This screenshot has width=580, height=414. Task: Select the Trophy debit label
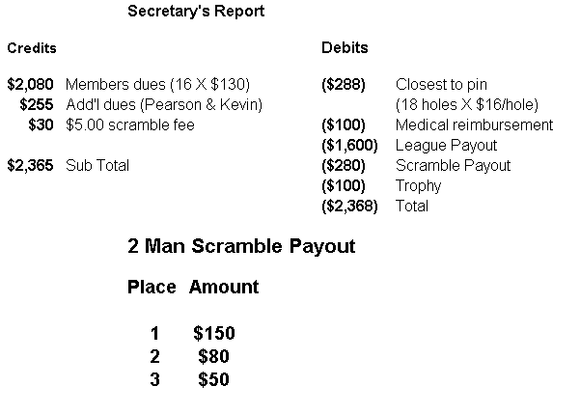[418, 185]
